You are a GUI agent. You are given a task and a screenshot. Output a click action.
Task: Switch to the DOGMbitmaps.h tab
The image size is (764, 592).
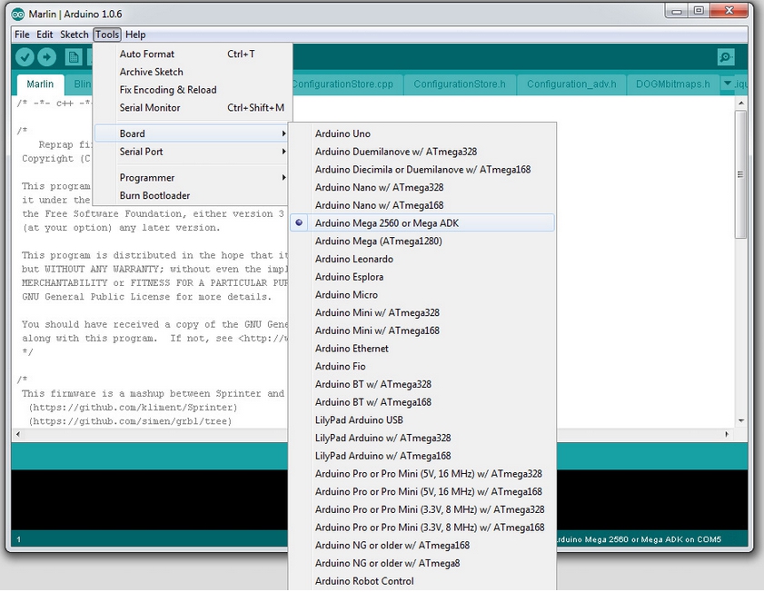click(x=672, y=84)
